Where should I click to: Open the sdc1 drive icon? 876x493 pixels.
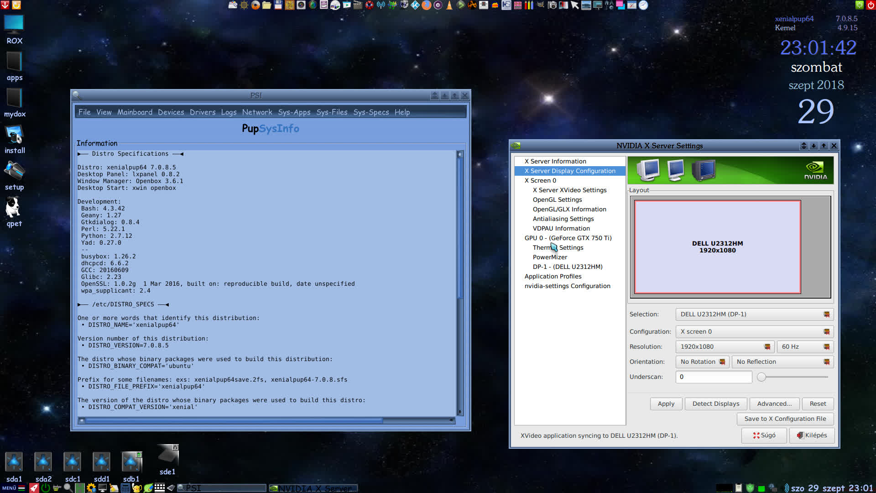73,467
